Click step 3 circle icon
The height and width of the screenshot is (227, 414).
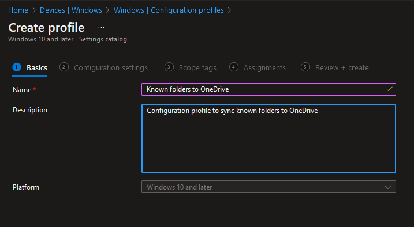point(169,67)
